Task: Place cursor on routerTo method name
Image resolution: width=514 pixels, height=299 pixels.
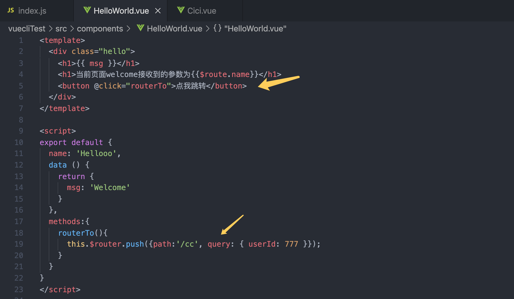Action: tap(76, 233)
